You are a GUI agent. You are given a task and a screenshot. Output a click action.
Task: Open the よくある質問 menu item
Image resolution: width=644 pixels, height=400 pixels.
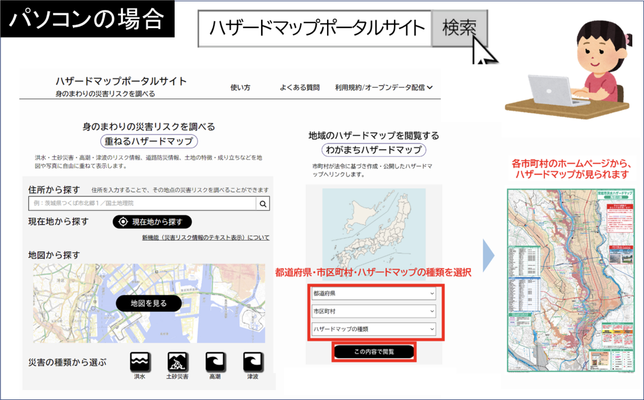pos(299,87)
